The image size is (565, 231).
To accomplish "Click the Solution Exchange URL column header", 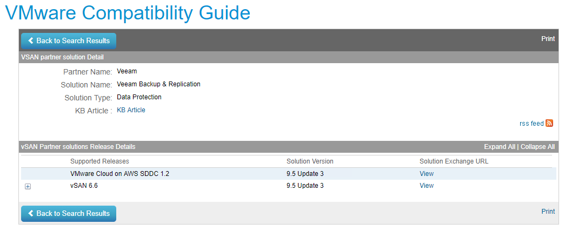I will 454,161.
